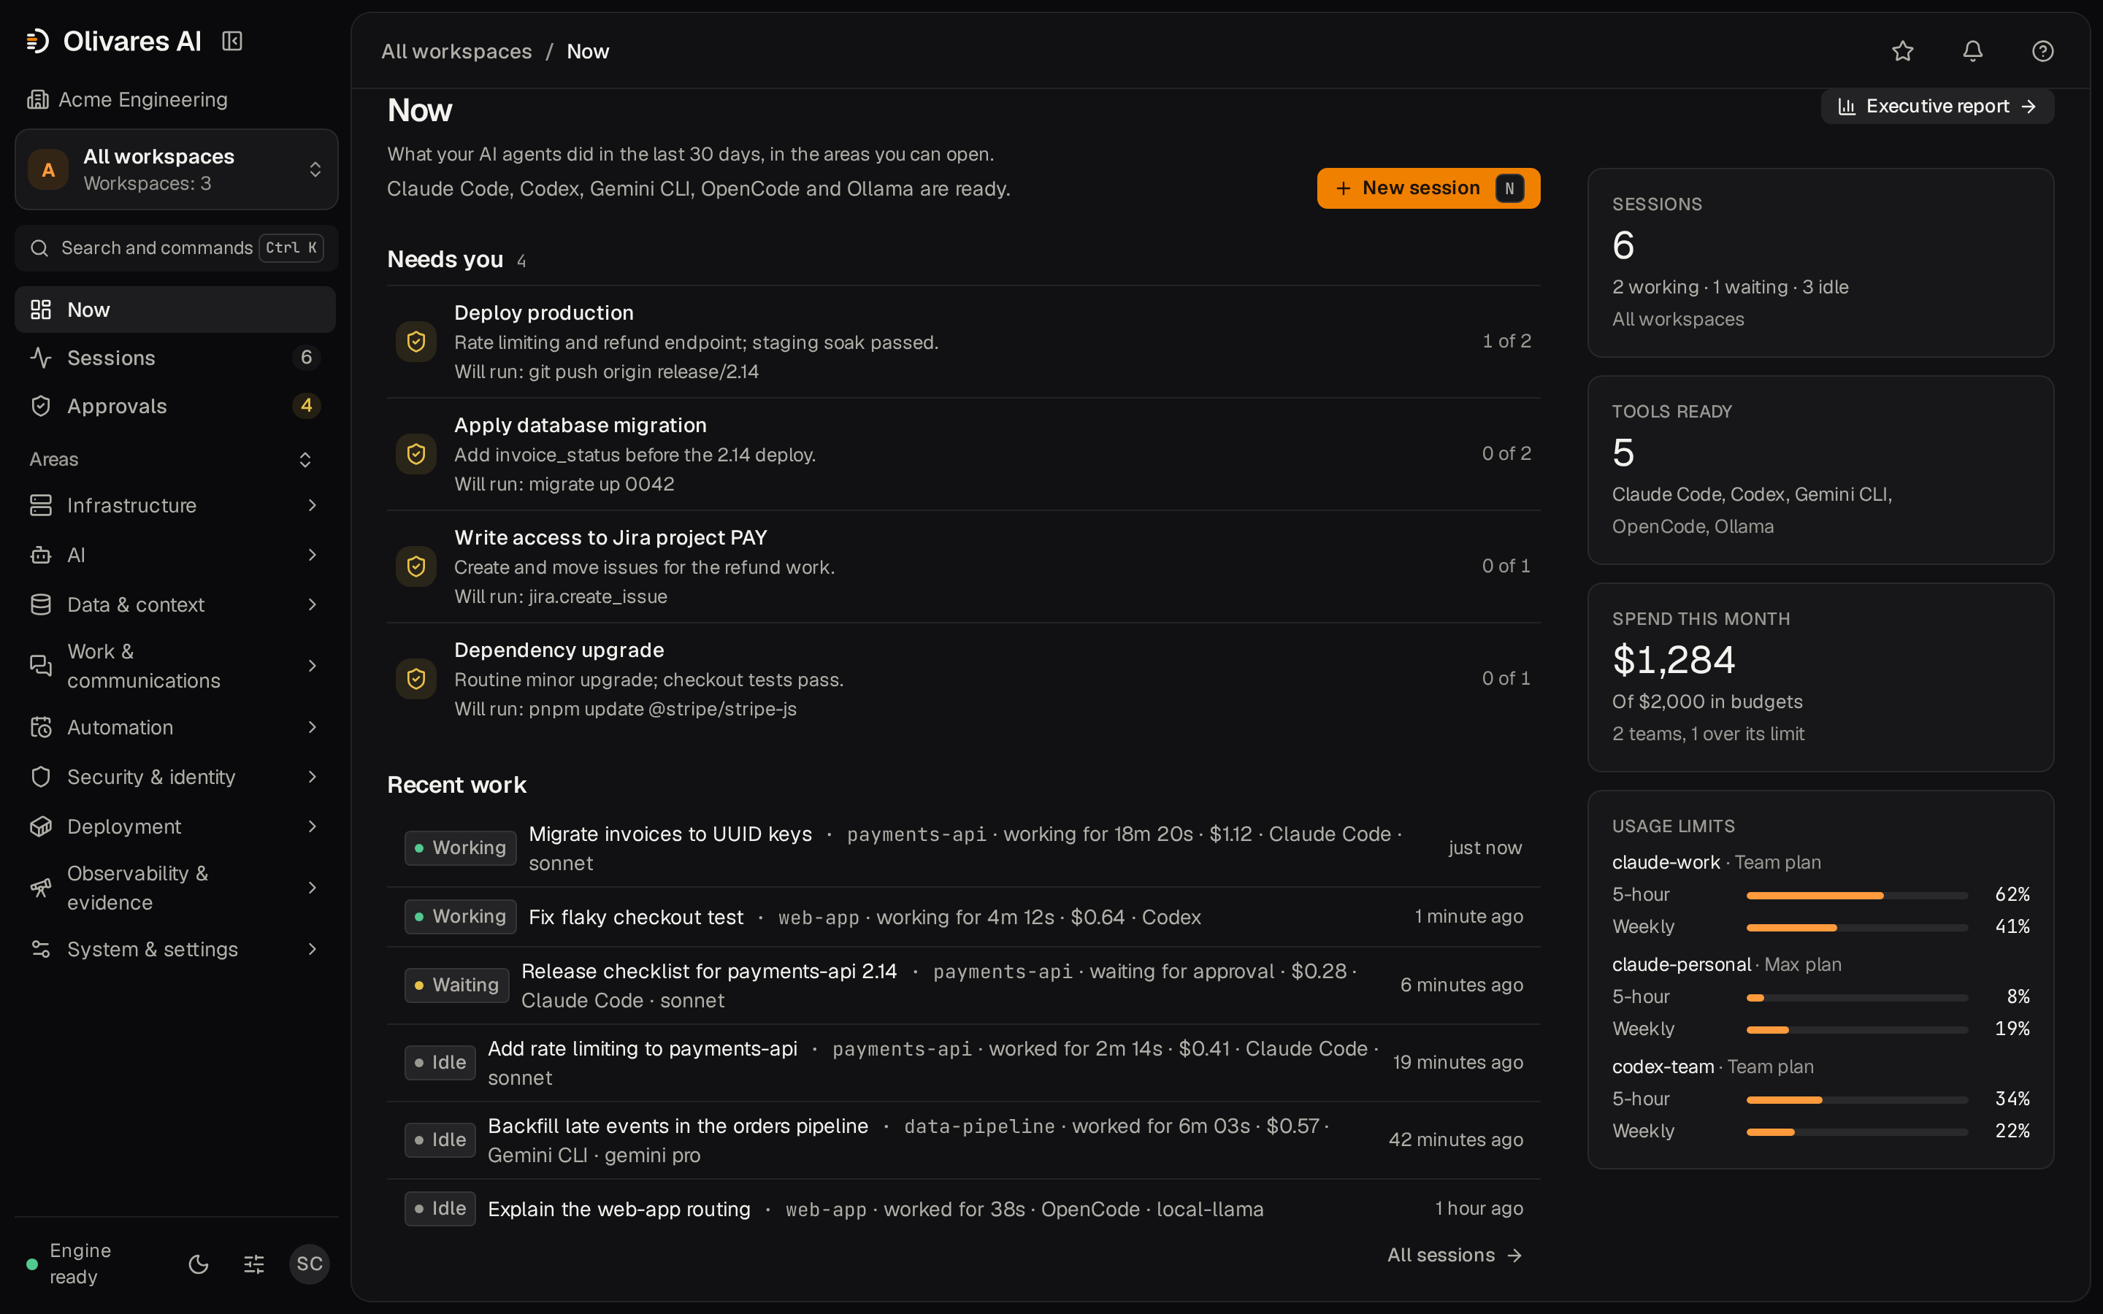Collapse the sidebar panel icon
Viewport: 2103px width, 1314px height.
click(x=232, y=41)
